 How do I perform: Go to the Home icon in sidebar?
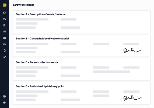click(4, 13)
